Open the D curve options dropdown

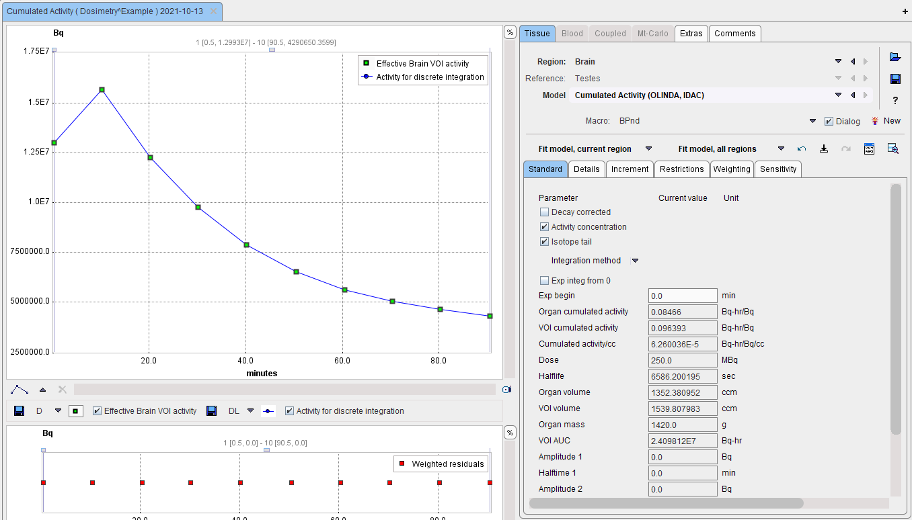pyautogui.click(x=58, y=410)
